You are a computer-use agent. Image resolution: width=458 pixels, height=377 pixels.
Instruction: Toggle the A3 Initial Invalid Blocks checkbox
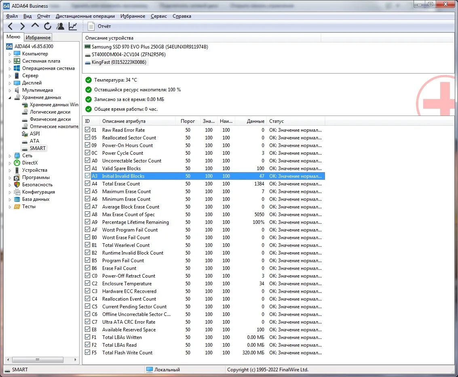87,176
